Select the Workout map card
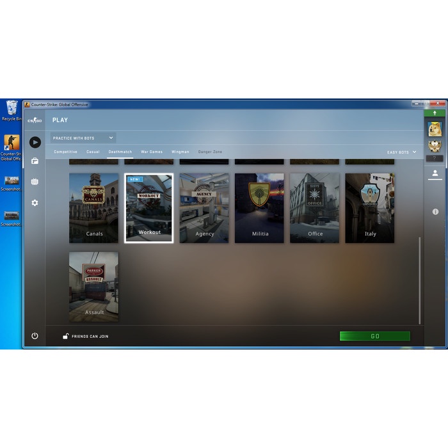The image size is (448, 448). [149, 208]
